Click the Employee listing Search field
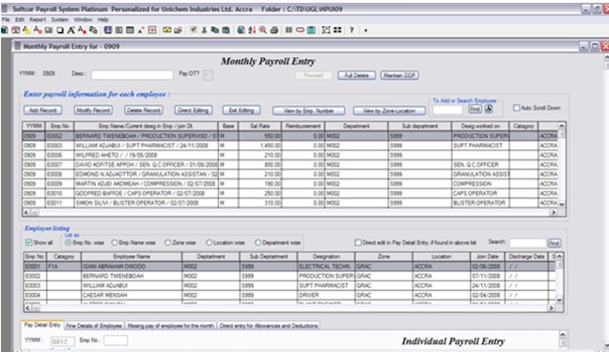Image resolution: width=609 pixels, height=352 pixels. pyautogui.click(x=527, y=243)
